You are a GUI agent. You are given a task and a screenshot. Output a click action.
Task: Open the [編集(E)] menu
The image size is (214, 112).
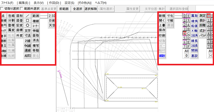tap(24, 3)
